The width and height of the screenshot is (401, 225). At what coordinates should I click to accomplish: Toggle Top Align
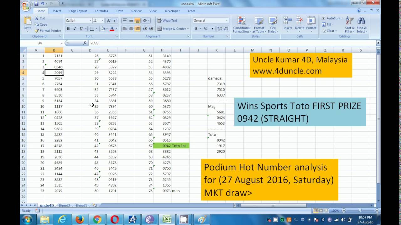coord(124,21)
